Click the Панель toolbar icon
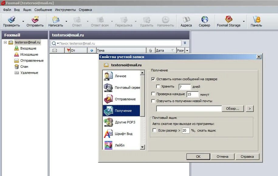This screenshot has height=176, width=278. coord(256,19)
